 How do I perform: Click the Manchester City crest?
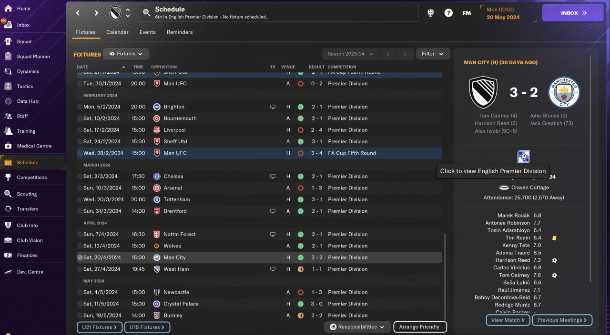564,92
